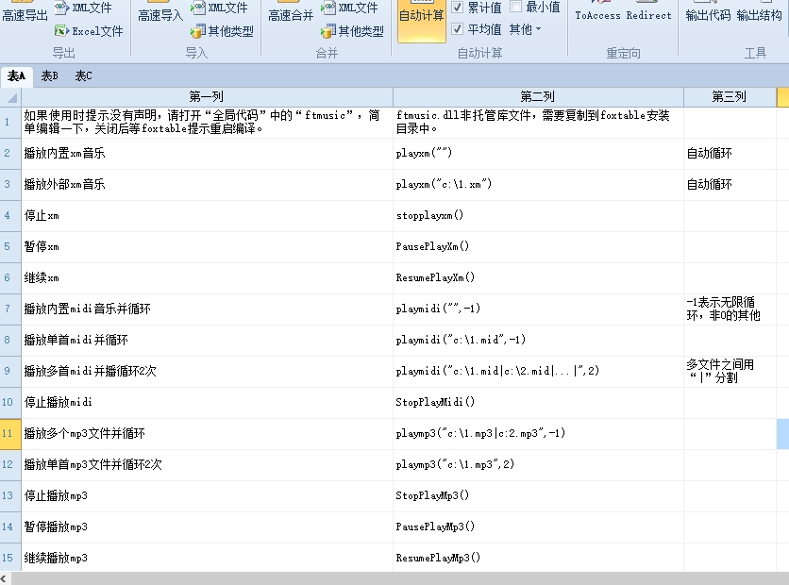Click the XML文件 merge icon

(x=328, y=8)
